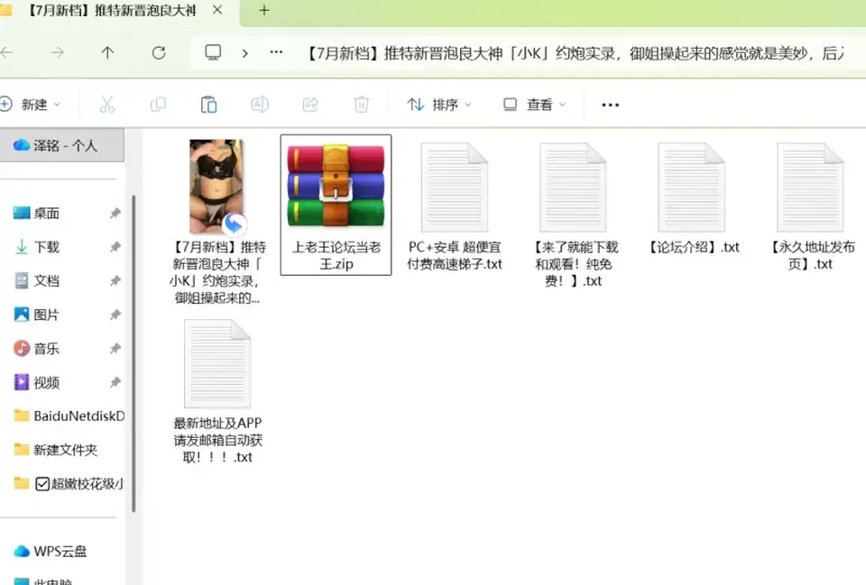Screen dimensions: 866x585
Task: Open WPS云盘 in the sidebar
Action: point(50,552)
